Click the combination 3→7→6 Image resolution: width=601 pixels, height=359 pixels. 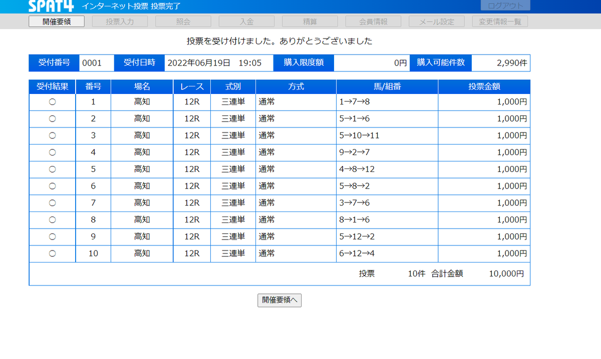(x=354, y=203)
